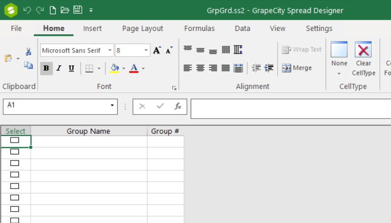391x223 pixels.
Task: Apply bottom vertical alignment
Action: coord(213,51)
